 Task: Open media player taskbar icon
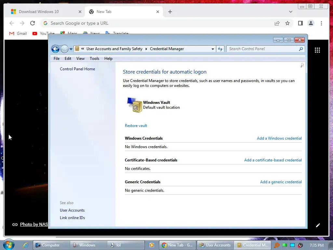pyautogui.click(x=152, y=245)
